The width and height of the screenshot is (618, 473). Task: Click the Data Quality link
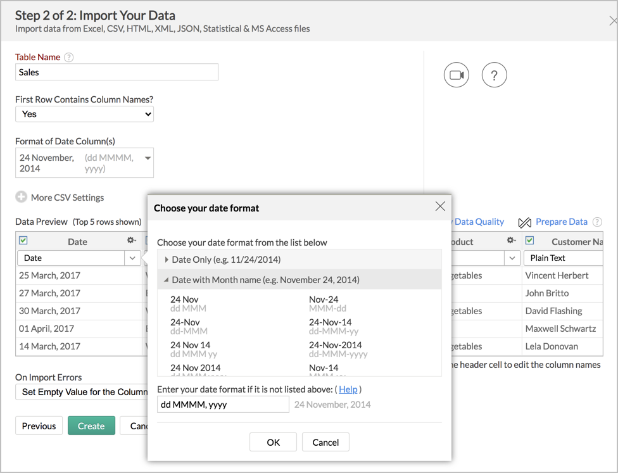coord(479,222)
